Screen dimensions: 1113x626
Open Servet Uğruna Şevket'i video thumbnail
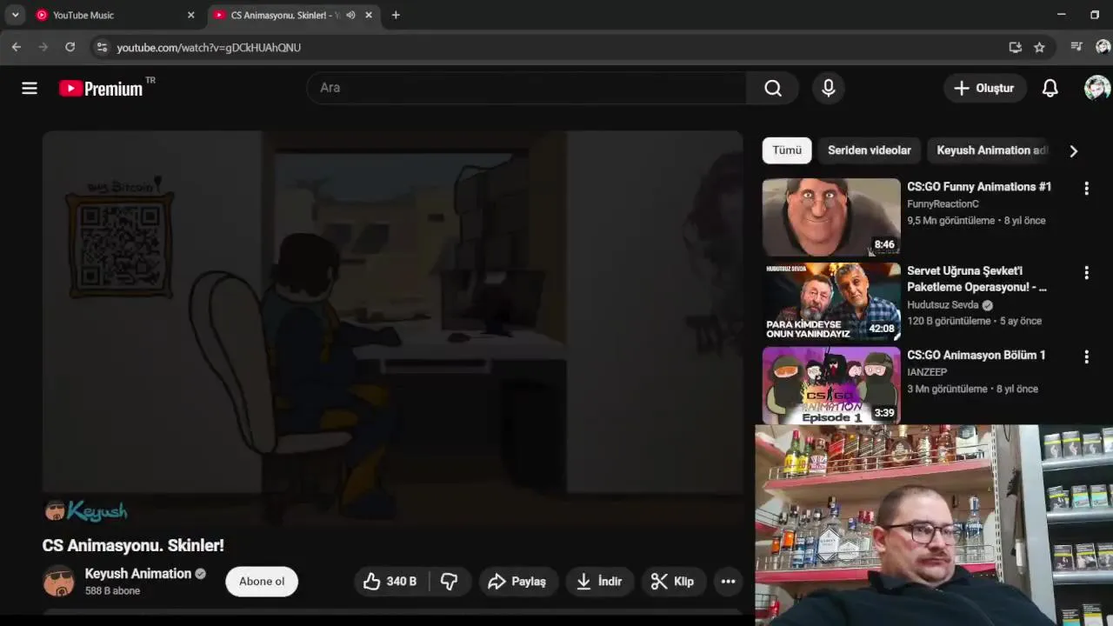831,302
